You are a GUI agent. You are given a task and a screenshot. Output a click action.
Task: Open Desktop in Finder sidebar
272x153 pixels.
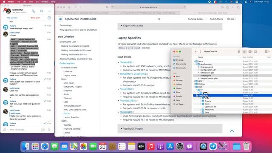coord(178,60)
